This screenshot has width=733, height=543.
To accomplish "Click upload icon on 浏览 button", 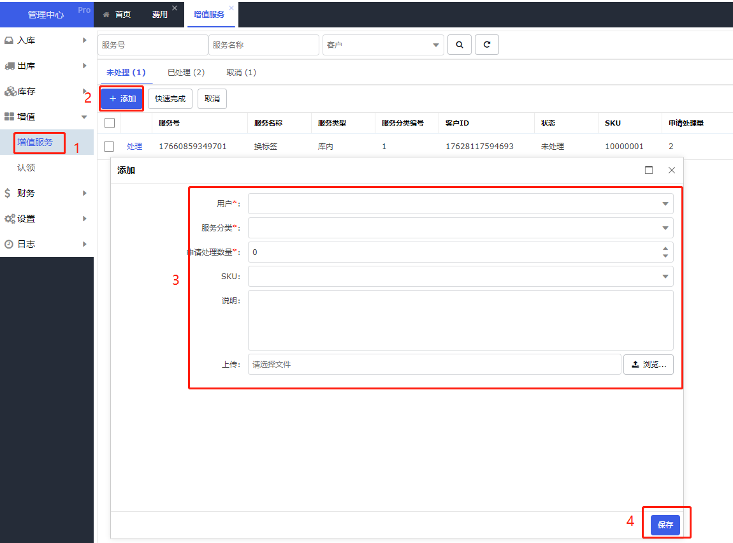I will pos(635,365).
